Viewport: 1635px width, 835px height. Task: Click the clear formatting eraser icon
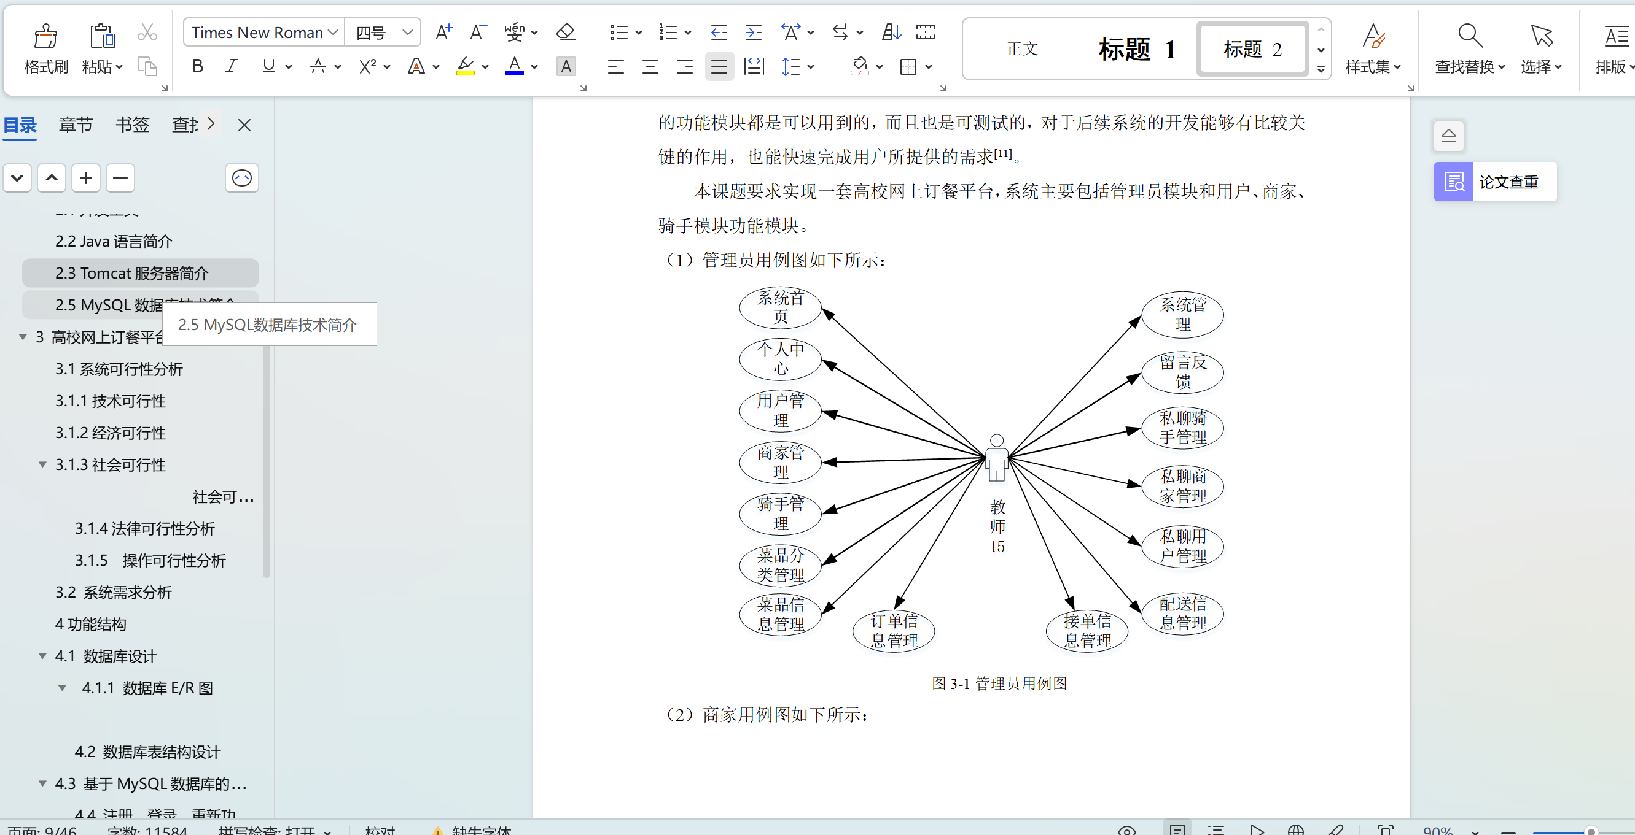pos(565,32)
